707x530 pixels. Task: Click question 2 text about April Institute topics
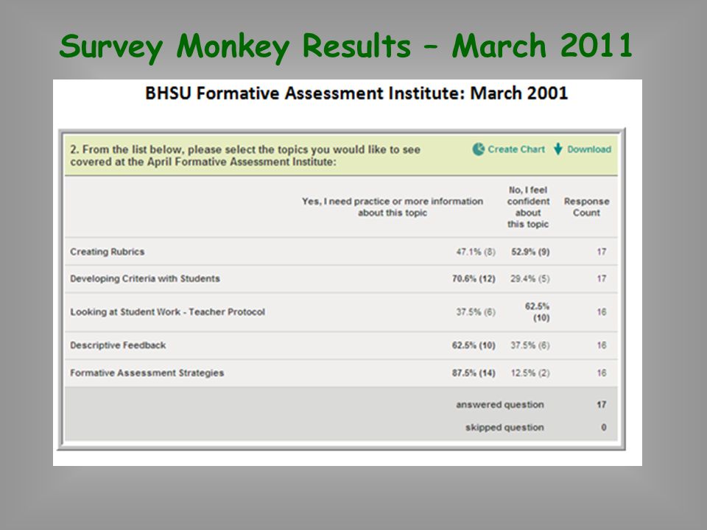245,155
